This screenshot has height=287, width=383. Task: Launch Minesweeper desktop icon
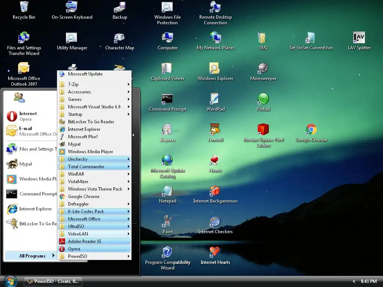(x=263, y=72)
